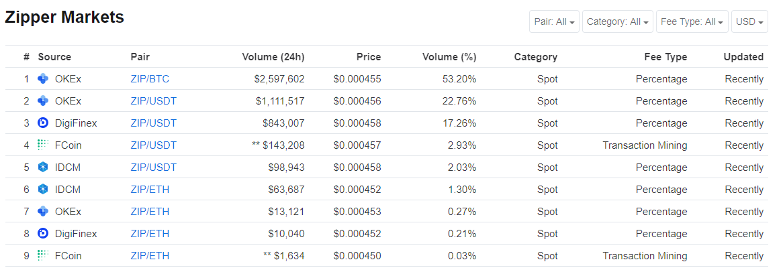Click the $13,121 volume value
The image size is (783, 272).
[286, 211]
